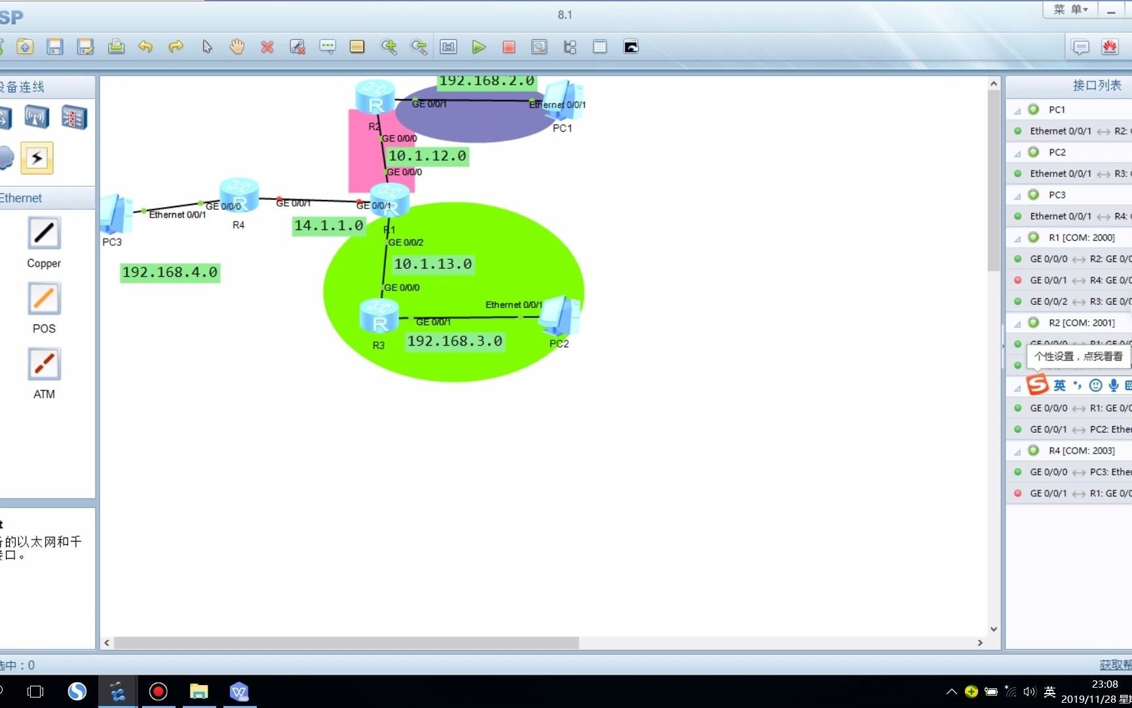The width and height of the screenshot is (1132, 708).
Task: Stop devices using the red stop icon
Action: click(x=509, y=47)
